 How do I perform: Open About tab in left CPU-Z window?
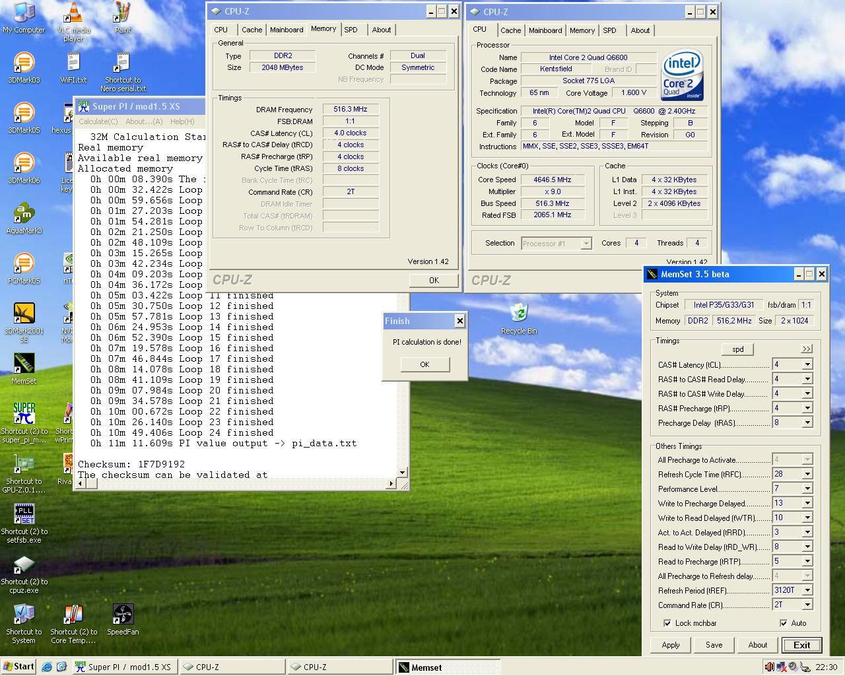pos(381,30)
